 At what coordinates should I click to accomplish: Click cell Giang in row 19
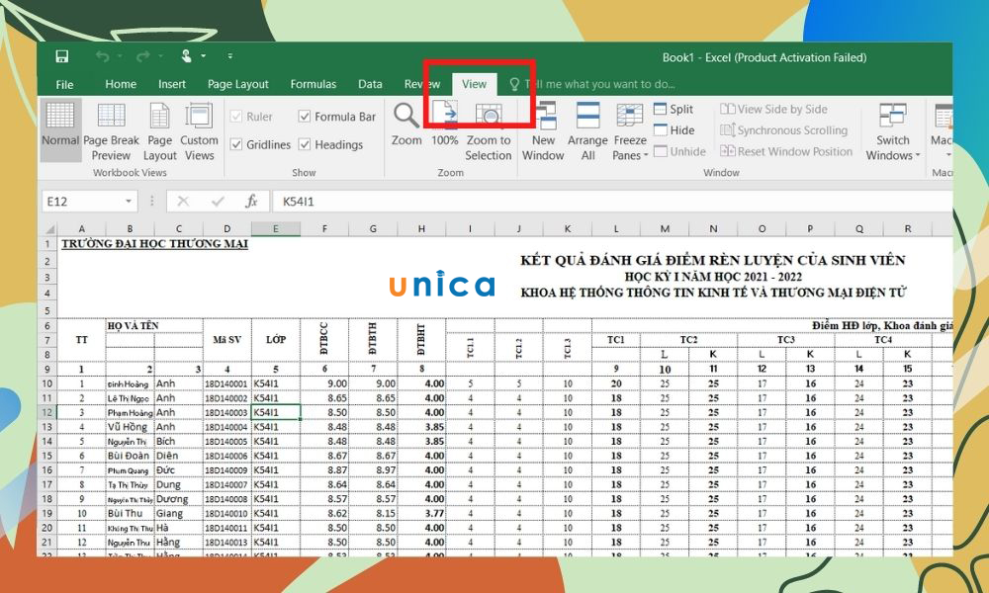[178, 514]
